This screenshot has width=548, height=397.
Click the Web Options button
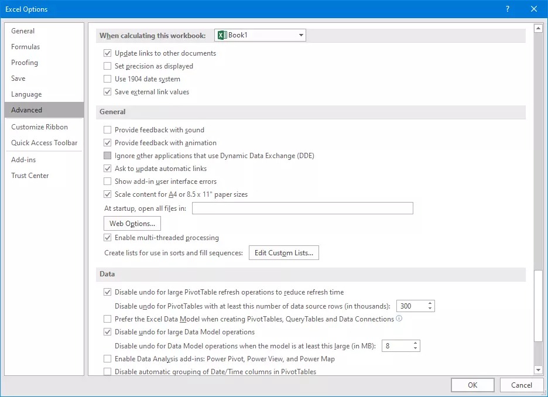(132, 224)
